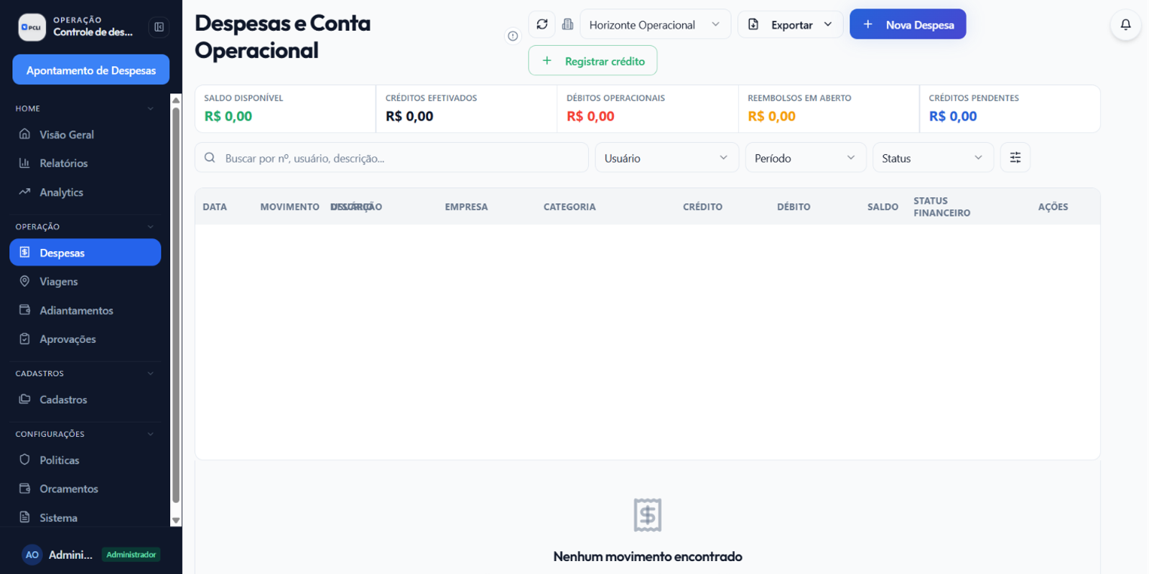This screenshot has height=574, width=1149.
Task: Open advanced filters sliders icon
Action: click(x=1015, y=158)
